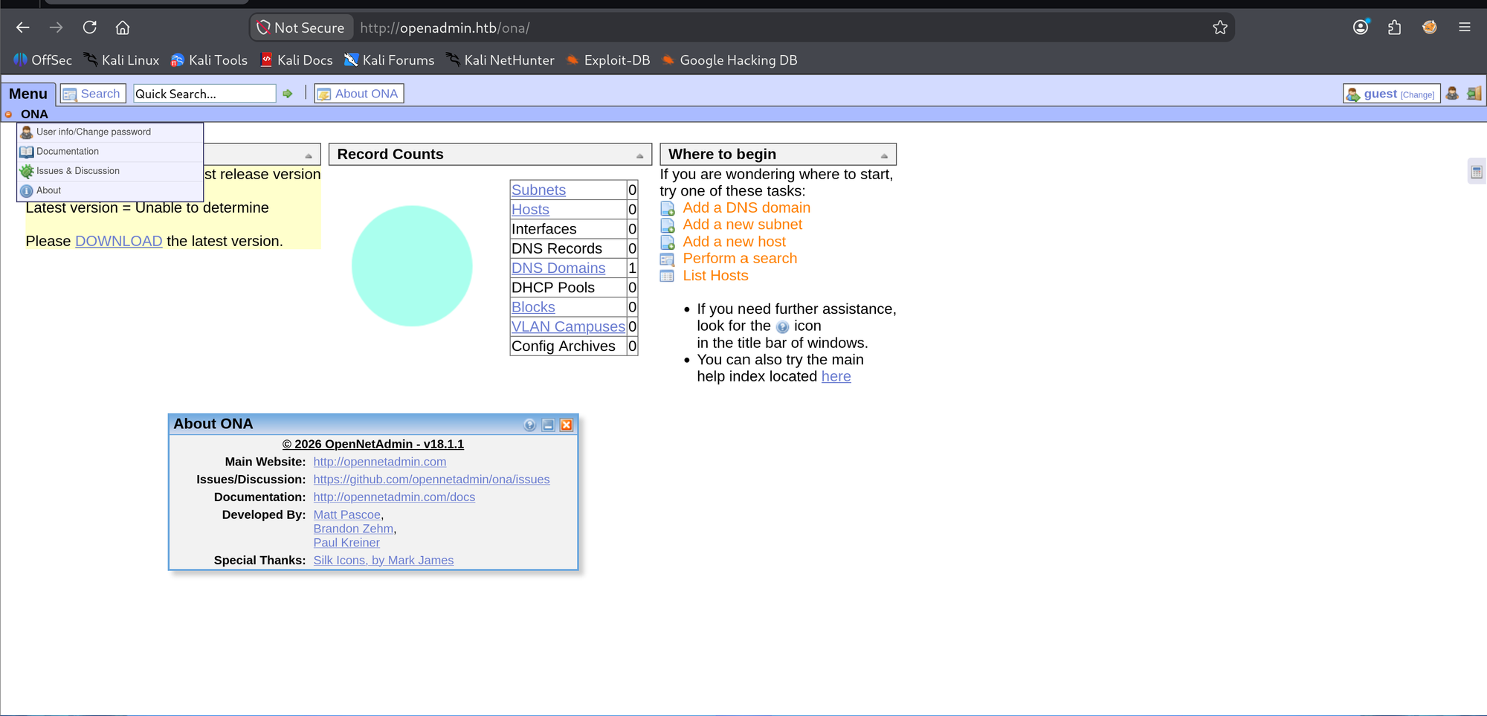Minimize the About ONA window
Image resolution: width=1487 pixels, height=716 pixels.
[548, 425]
